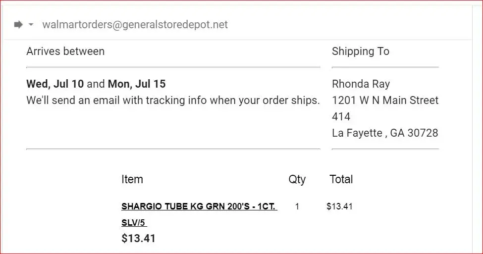Click the bold $13.41 price under item
Viewport: 483px width, 254px height.
(x=138, y=239)
